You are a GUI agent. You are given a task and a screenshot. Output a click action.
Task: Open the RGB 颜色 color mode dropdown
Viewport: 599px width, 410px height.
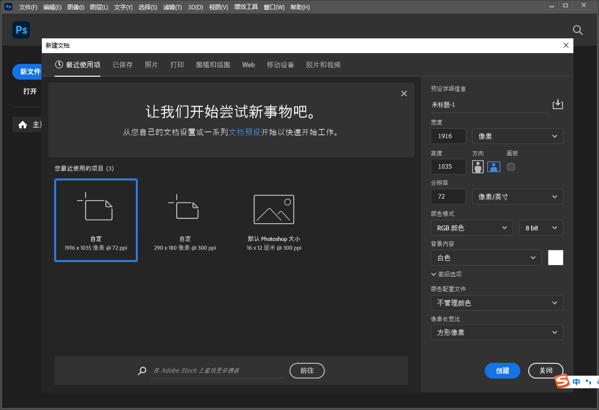tap(472, 228)
